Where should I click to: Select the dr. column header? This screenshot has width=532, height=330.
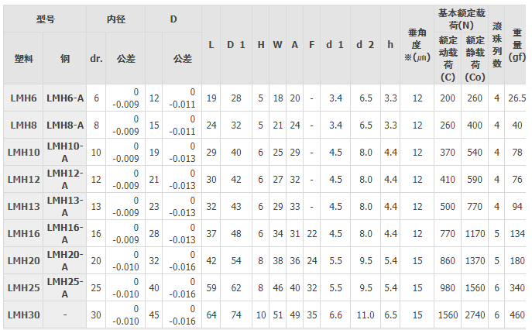click(x=96, y=58)
